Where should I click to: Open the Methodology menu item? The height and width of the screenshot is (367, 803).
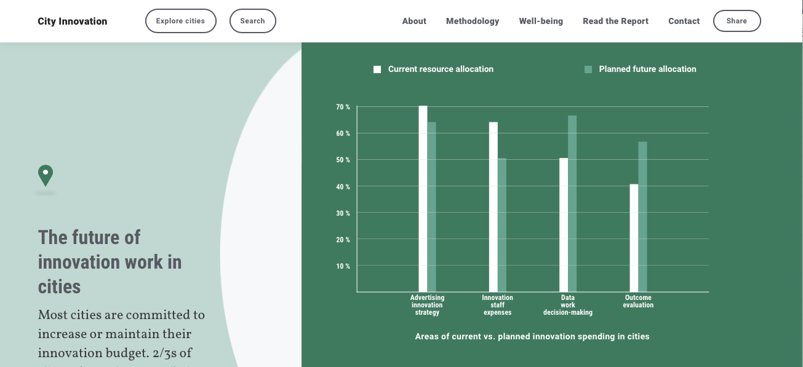(473, 21)
